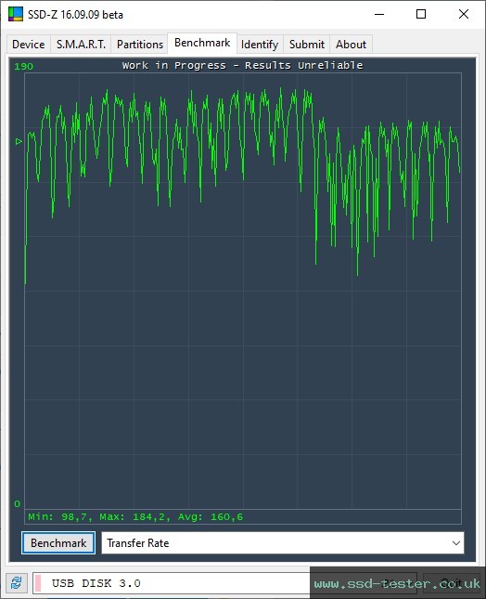
Task: Click the 0 axis minimum label
Action: (18, 503)
